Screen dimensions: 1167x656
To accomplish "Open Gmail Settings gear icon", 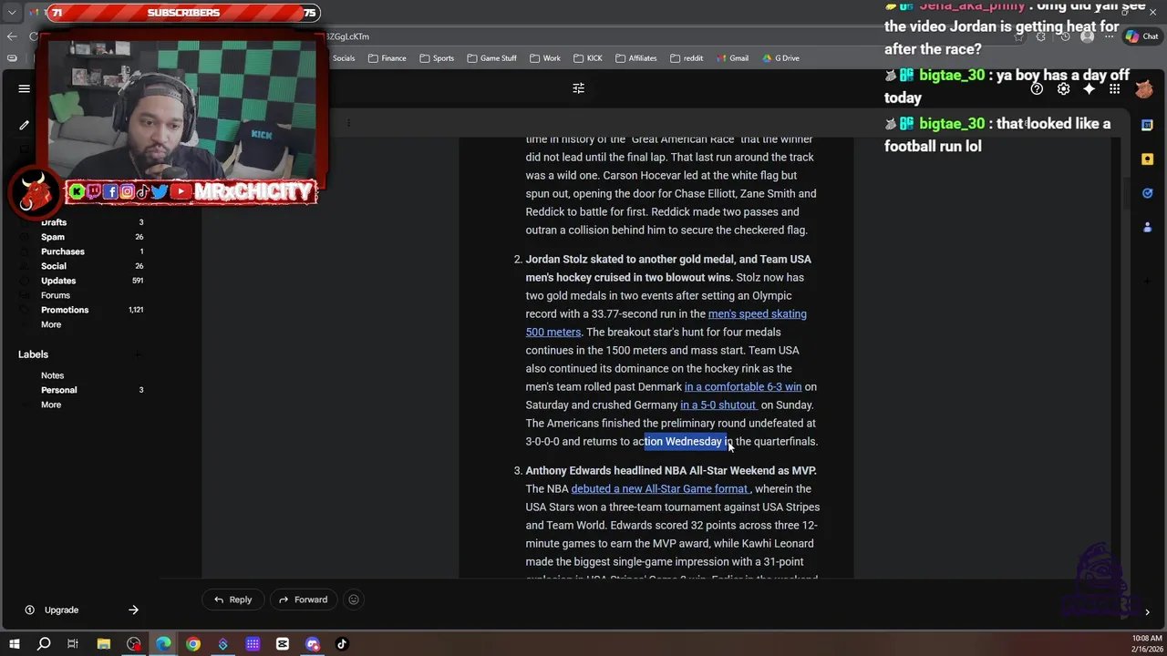I will tap(1063, 89).
